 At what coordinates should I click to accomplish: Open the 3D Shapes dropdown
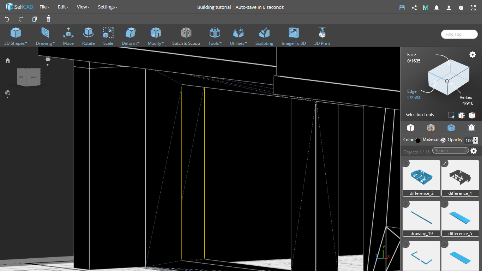(16, 37)
